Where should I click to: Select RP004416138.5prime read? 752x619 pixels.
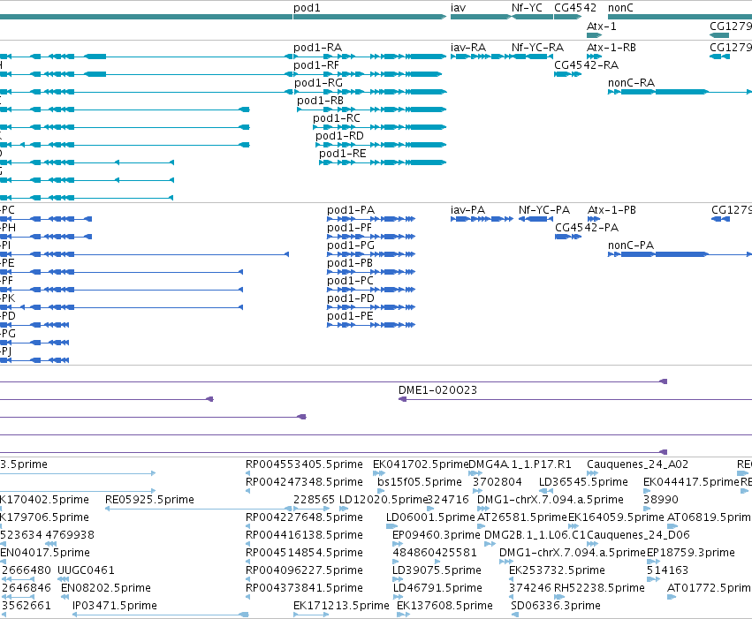248,544
